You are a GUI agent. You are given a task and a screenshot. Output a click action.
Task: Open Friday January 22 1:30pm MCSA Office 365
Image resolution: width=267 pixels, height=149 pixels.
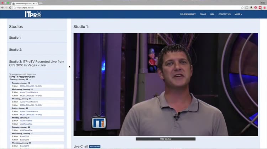pyautogui.click(x=37, y=115)
